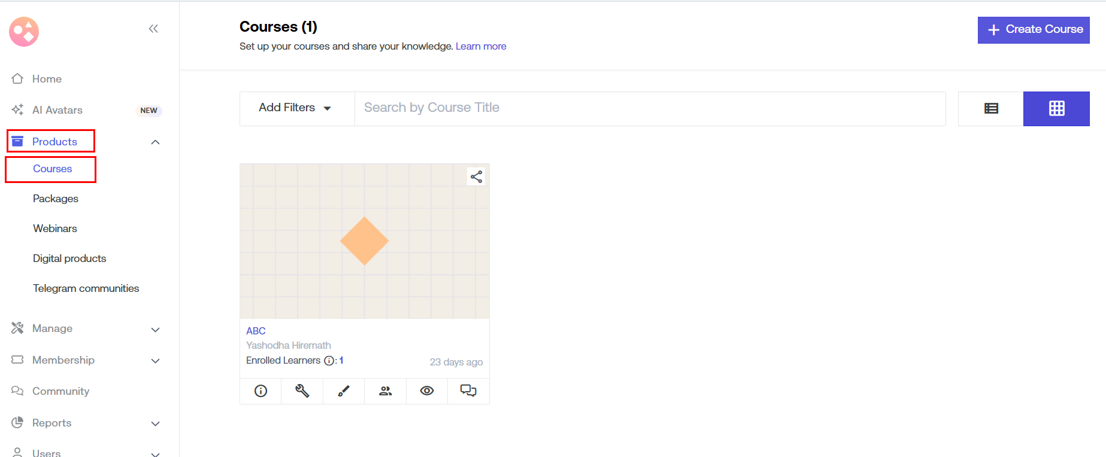Click the Create Course button
The height and width of the screenshot is (457, 1106).
1033,30
